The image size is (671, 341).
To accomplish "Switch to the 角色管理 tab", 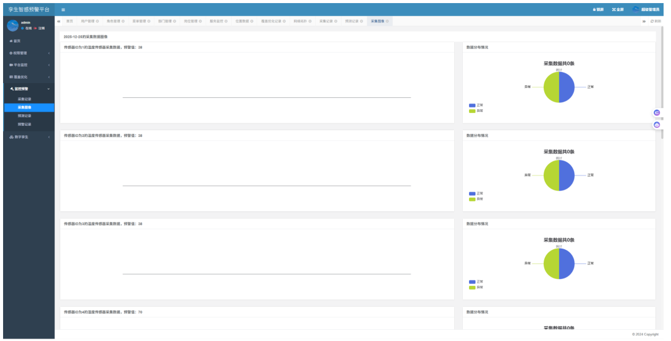I will 114,21.
